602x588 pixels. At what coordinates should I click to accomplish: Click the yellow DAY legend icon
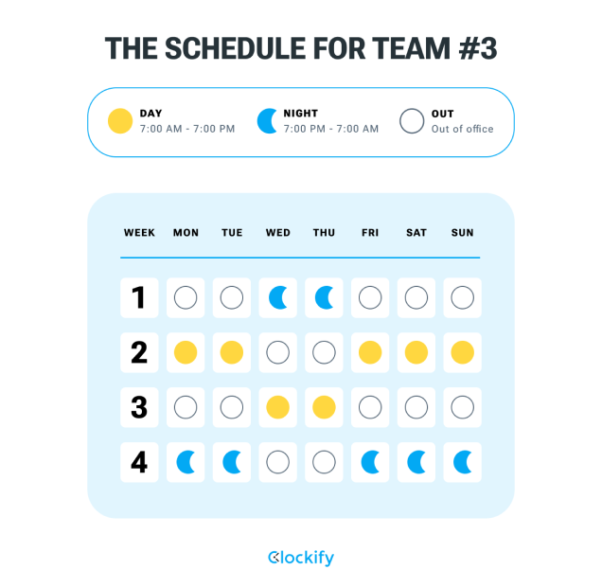coord(120,121)
